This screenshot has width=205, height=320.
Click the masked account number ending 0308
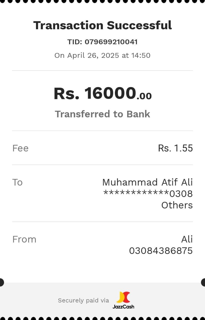click(x=148, y=194)
